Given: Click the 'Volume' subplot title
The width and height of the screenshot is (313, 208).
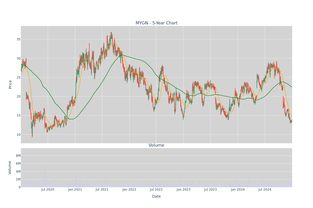Looking at the screenshot, I should click(x=156, y=145).
